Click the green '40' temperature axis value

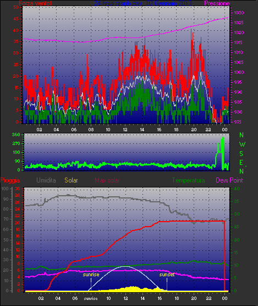coord(237,189)
